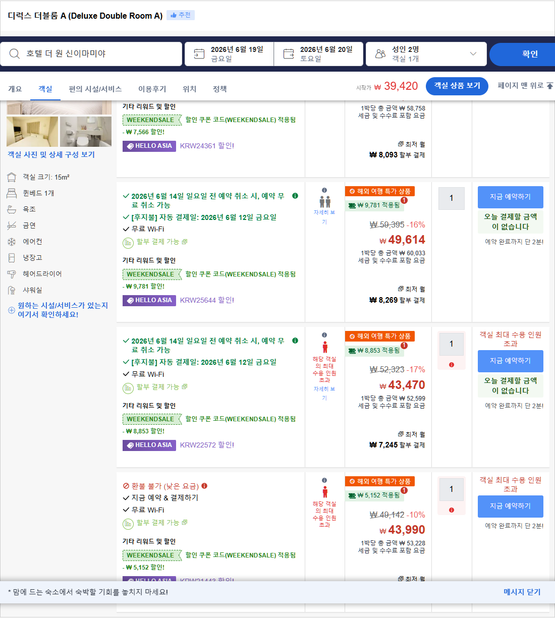This screenshot has width=555, height=618.
Task: Click hotel name search input field
Action: coord(91,53)
